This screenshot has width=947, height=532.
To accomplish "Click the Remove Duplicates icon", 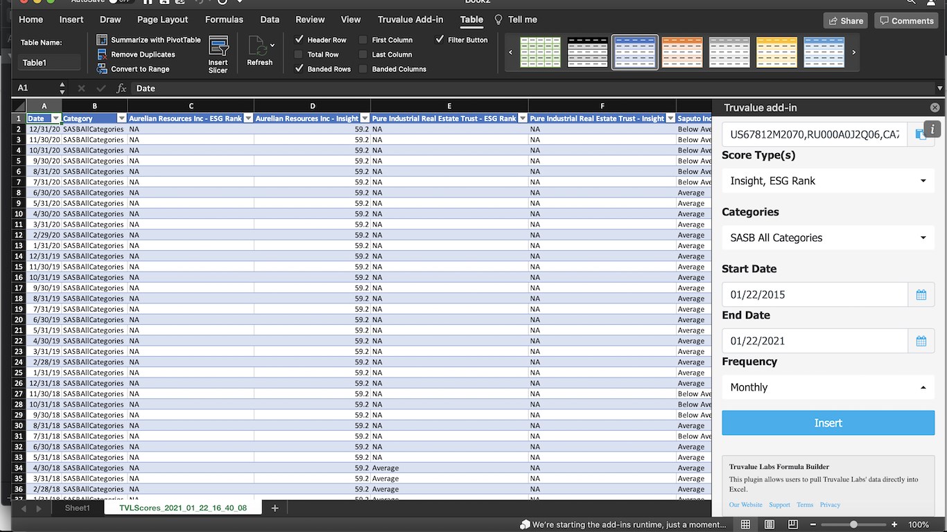I will coord(102,55).
